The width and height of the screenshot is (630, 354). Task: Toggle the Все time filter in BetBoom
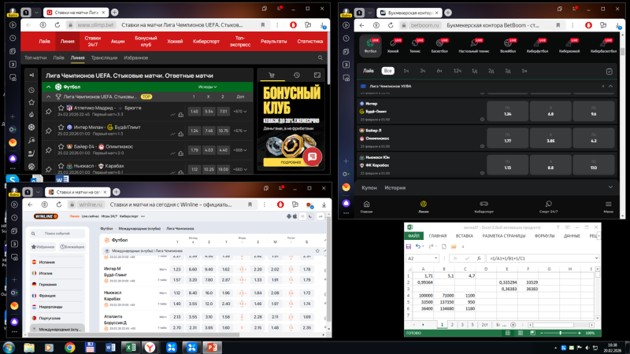pyautogui.click(x=388, y=71)
